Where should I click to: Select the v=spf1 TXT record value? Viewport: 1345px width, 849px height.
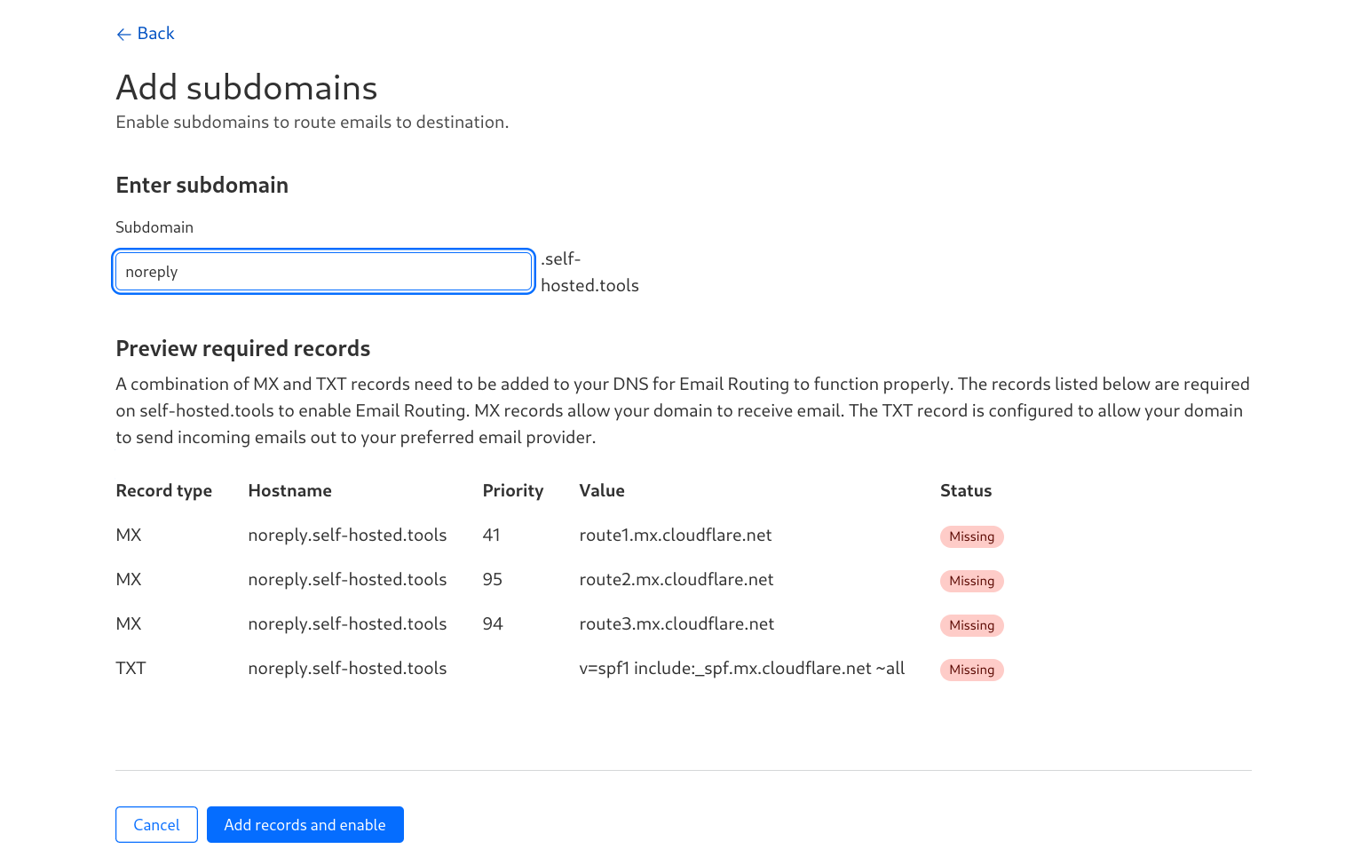(x=742, y=669)
